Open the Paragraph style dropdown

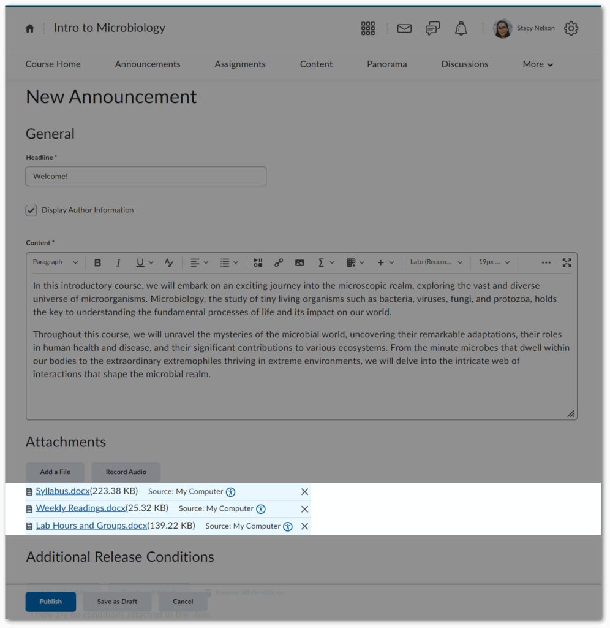(55, 262)
